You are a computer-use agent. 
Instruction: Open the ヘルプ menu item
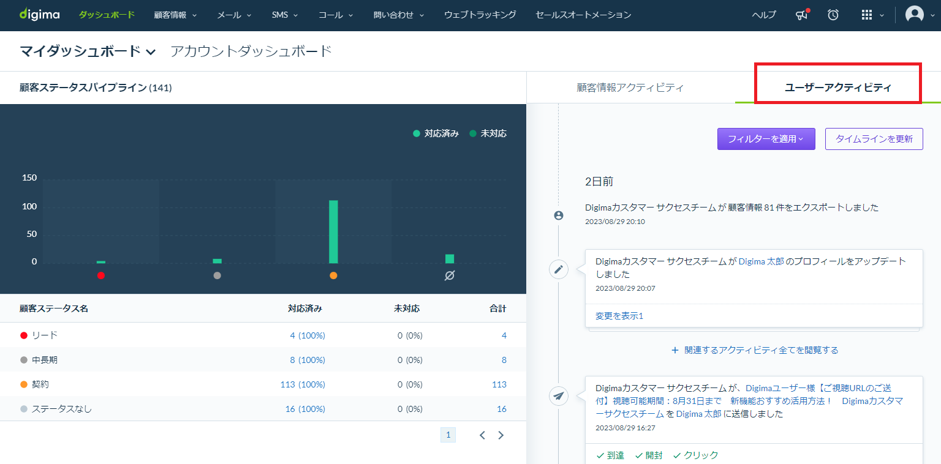[764, 15]
